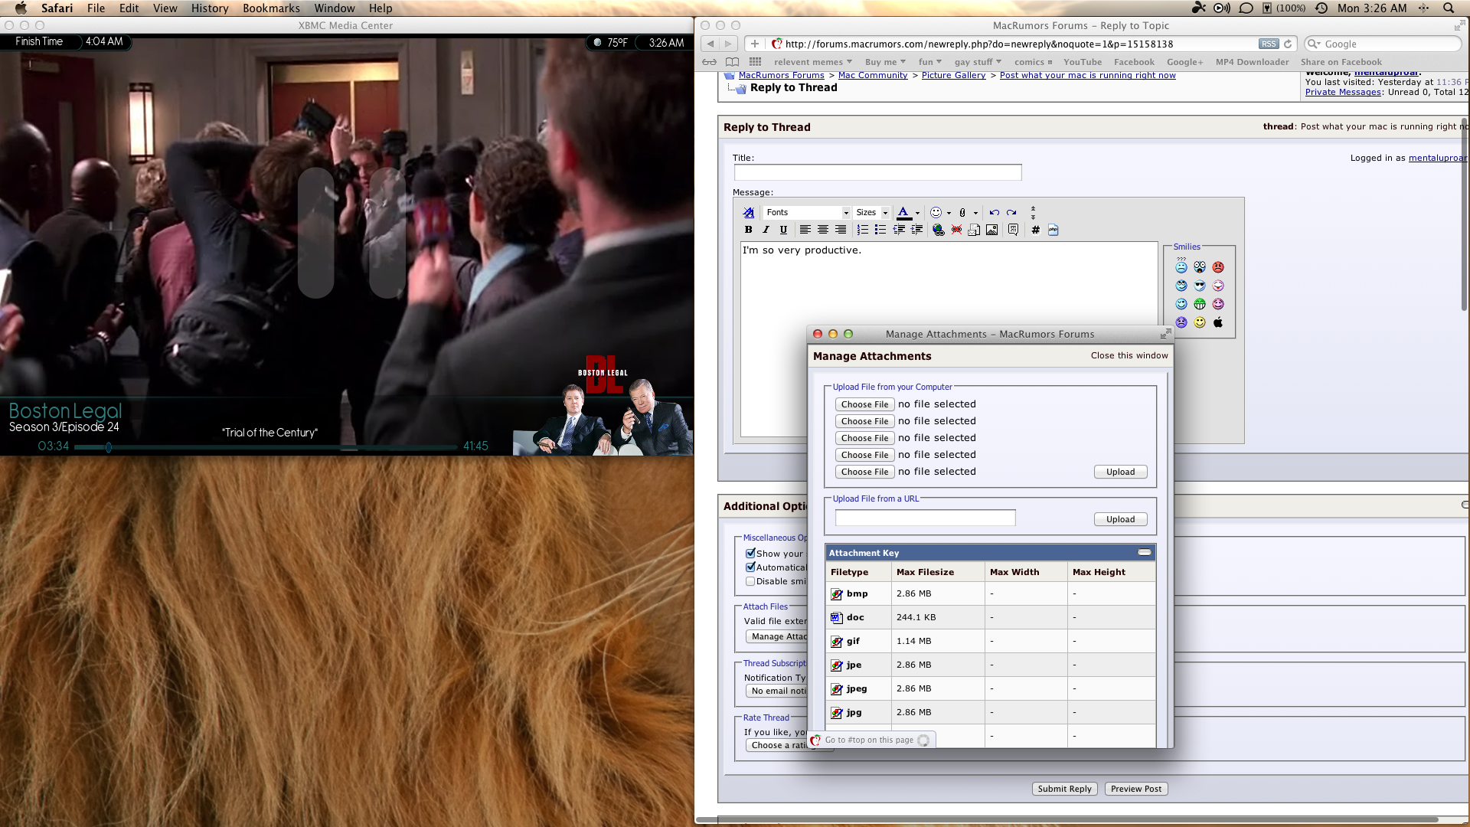Screen dimensions: 1470x827
Task: Insert the sunglasses cool smiley
Action: coord(1200,286)
